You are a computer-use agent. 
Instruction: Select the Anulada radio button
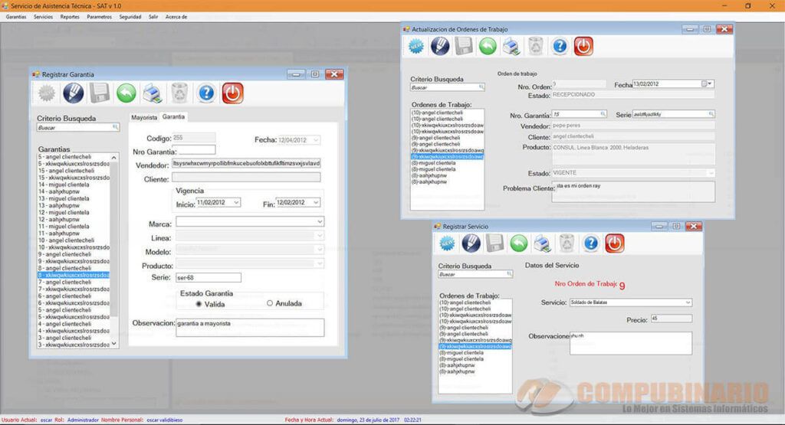point(270,303)
